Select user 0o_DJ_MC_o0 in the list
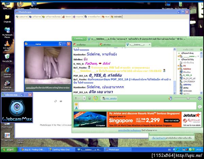 point(190,78)
